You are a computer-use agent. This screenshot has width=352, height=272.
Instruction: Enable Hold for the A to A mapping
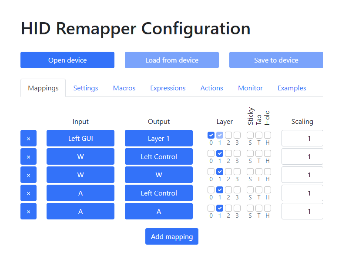click(268, 208)
